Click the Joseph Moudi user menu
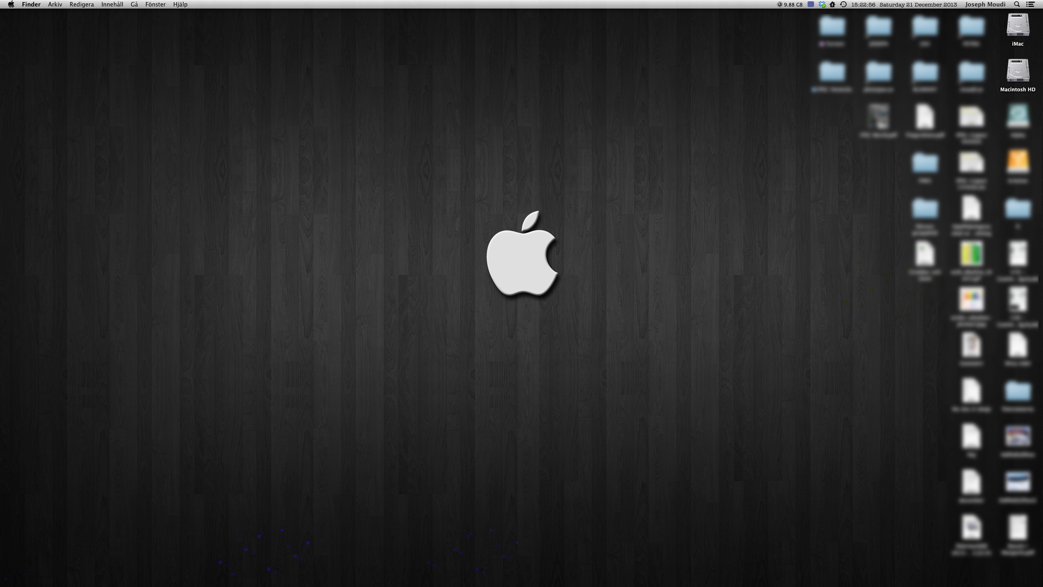1043x587 pixels. click(x=985, y=4)
